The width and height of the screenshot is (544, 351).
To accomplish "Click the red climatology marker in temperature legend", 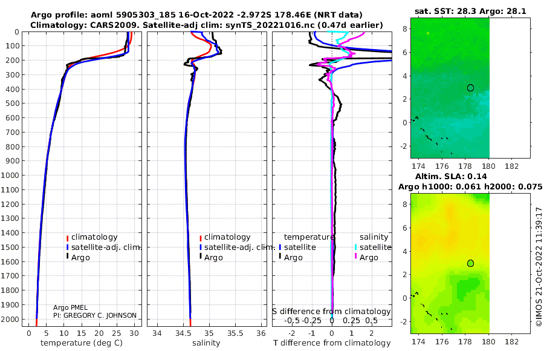I will coord(67,238).
